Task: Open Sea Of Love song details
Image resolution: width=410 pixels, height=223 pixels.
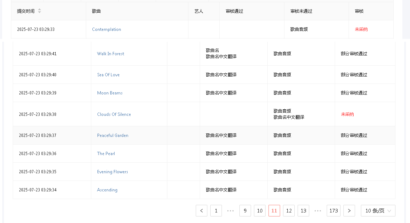Action: (x=108, y=75)
